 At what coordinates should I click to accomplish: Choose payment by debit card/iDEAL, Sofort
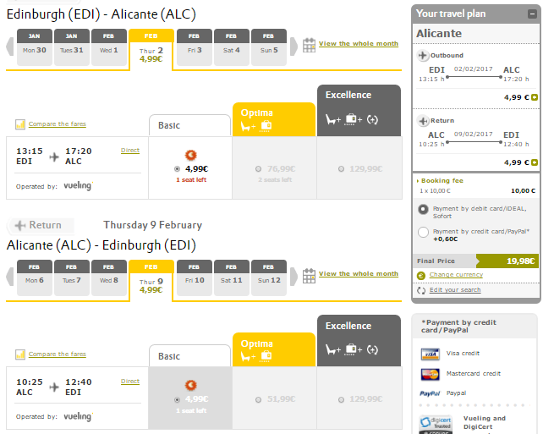(423, 210)
